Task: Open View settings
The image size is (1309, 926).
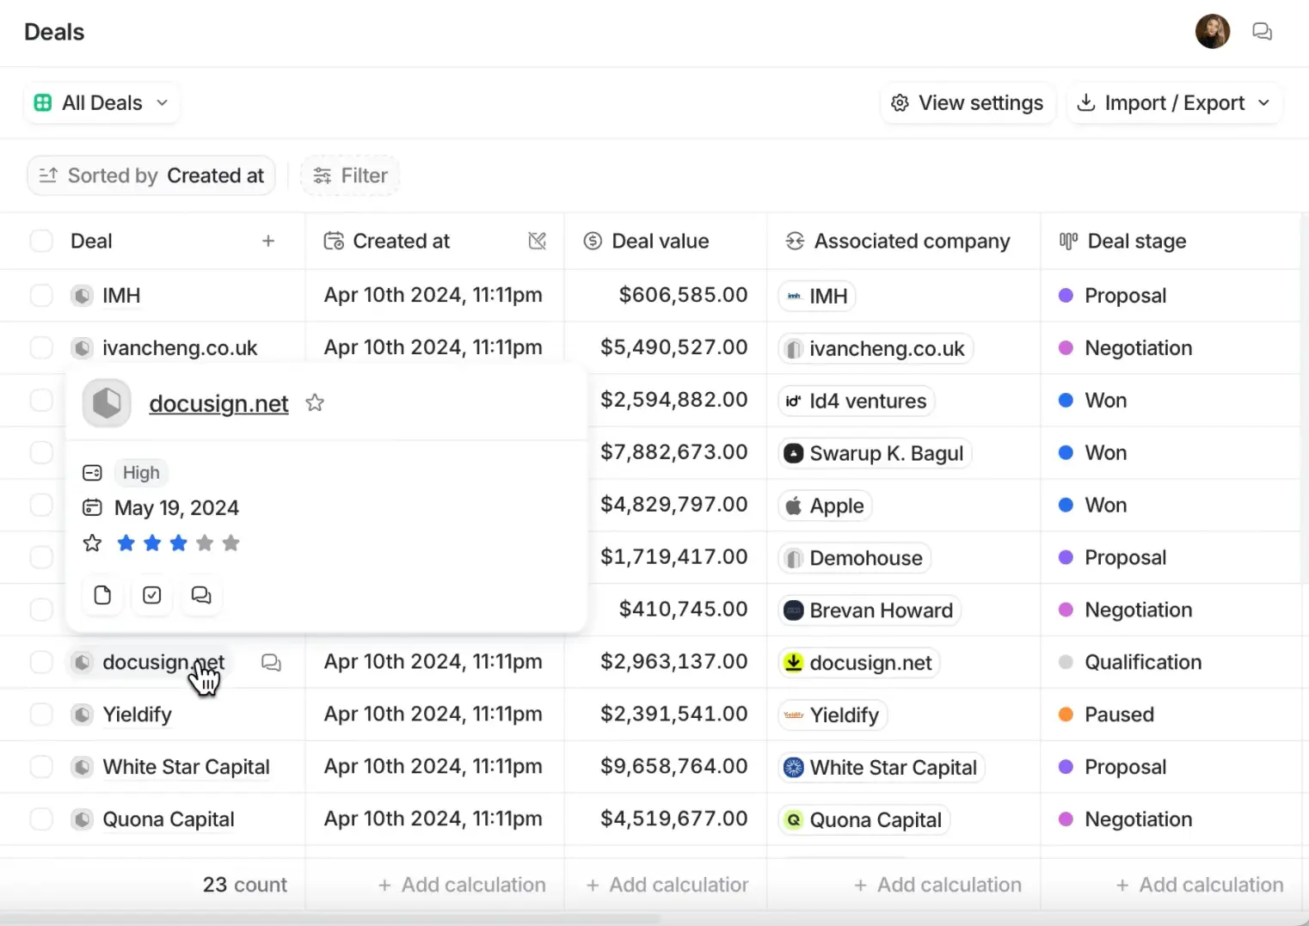Action: click(x=968, y=103)
